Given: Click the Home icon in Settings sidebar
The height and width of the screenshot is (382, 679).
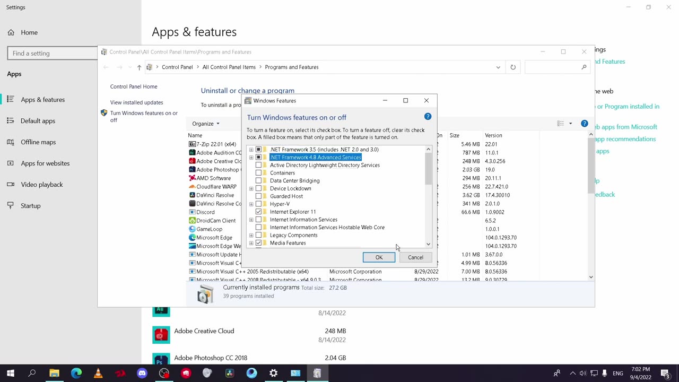Looking at the screenshot, I should coord(11,32).
